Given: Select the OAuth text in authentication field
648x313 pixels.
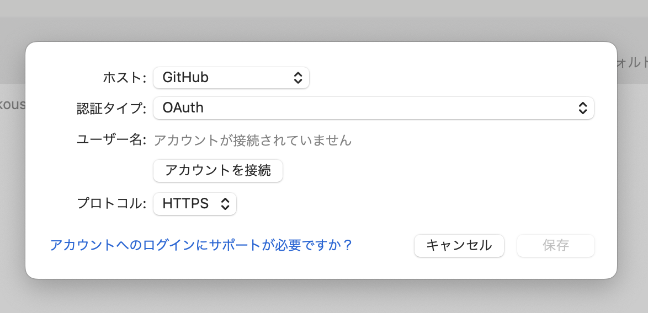Looking at the screenshot, I should 183,108.
